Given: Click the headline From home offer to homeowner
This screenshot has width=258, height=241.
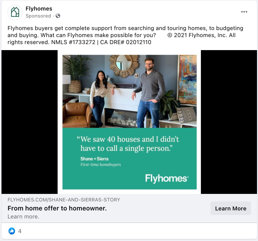Looking at the screenshot, I should (x=57, y=208).
